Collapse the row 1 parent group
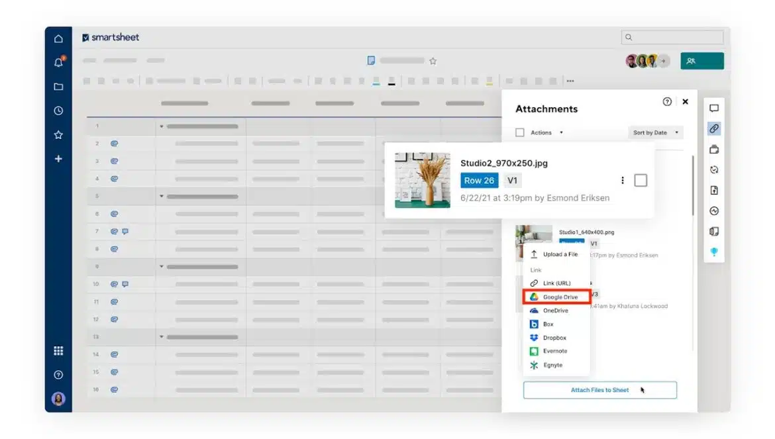 pyautogui.click(x=162, y=126)
